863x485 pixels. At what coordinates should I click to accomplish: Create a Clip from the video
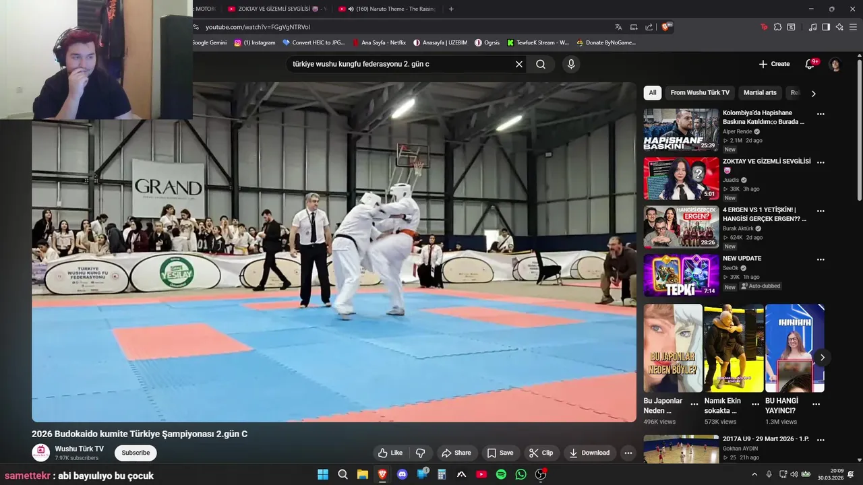coord(541,453)
